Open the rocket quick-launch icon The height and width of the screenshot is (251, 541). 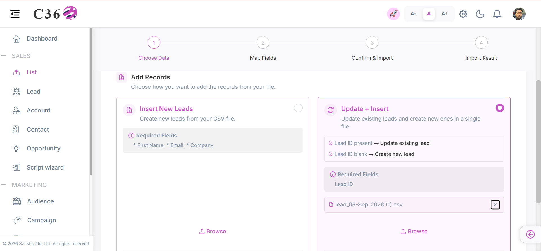pos(393,14)
